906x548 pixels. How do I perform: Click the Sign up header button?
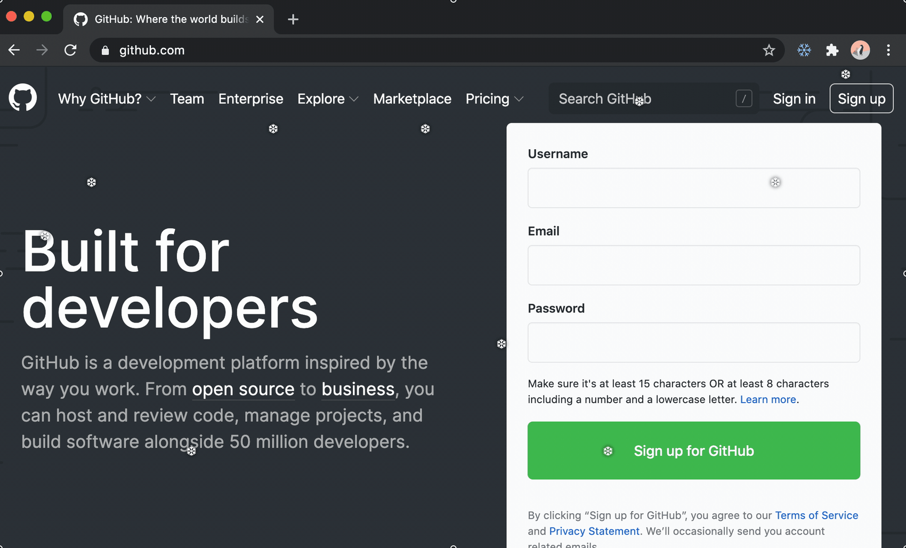(x=861, y=99)
